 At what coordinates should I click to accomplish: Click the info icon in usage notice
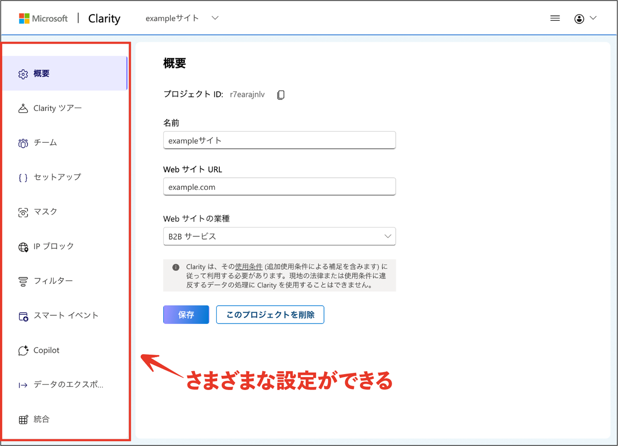point(176,266)
